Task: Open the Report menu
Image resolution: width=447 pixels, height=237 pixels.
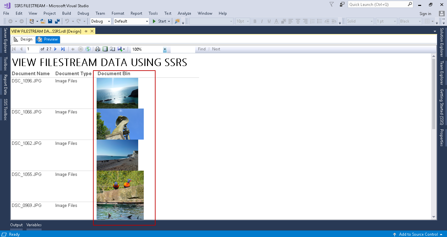Action: (136, 13)
